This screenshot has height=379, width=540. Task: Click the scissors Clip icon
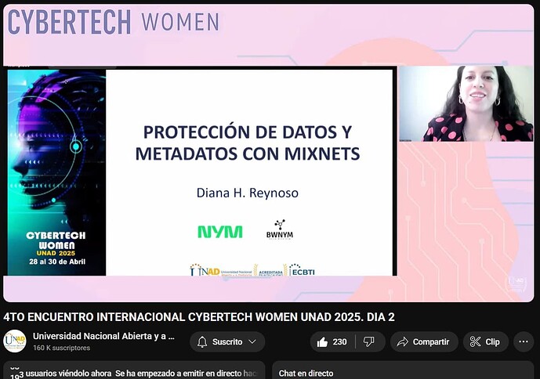[x=475, y=342]
